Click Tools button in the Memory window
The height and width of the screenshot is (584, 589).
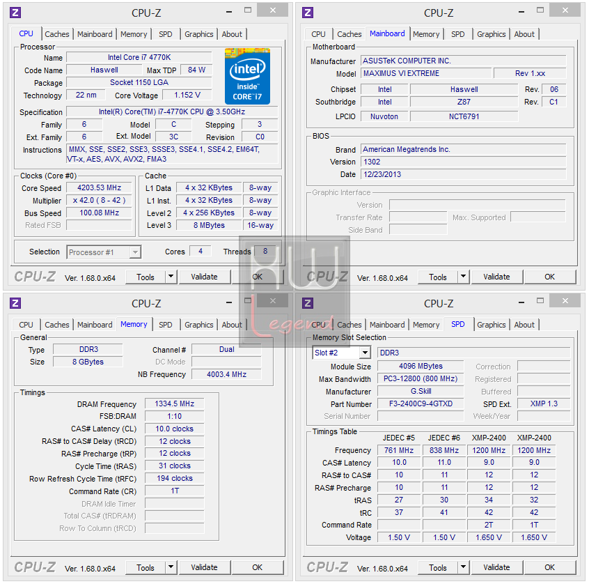[146, 567]
